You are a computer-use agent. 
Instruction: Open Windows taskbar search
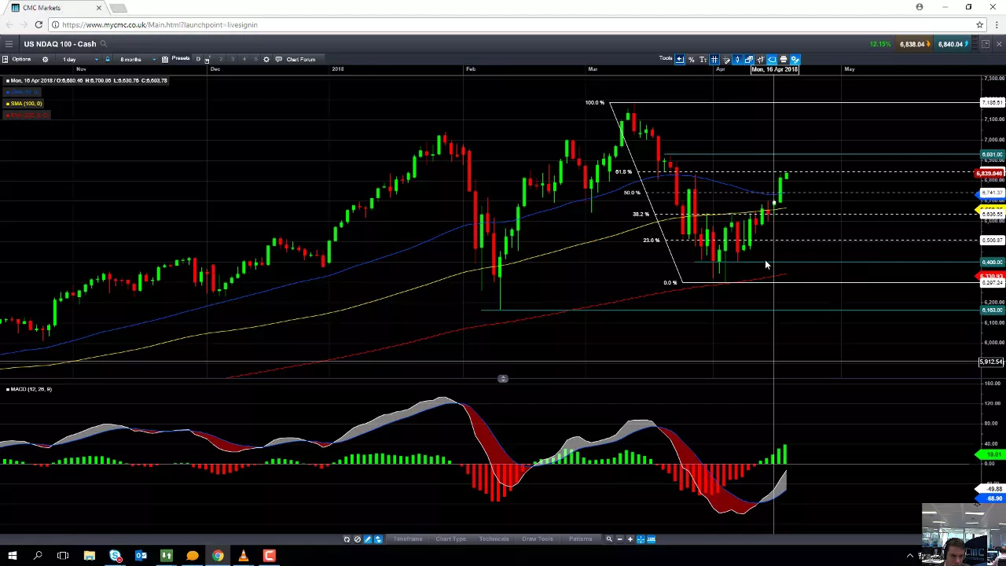38,557
